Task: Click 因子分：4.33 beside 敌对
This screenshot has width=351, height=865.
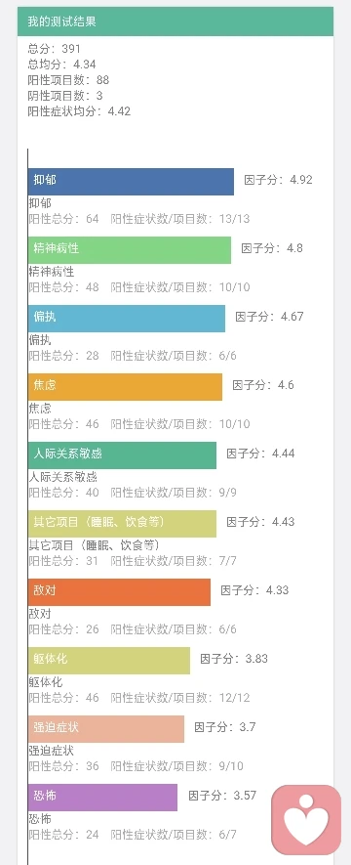Action: click(x=254, y=590)
